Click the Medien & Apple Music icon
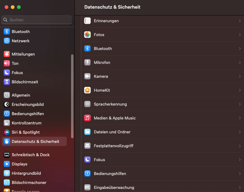Viewport: 244px width, 192px height. pos(87,118)
